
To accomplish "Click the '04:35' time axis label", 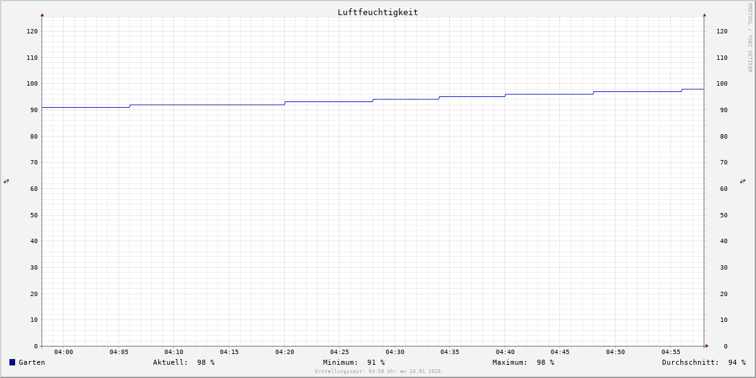I will tap(450, 352).
